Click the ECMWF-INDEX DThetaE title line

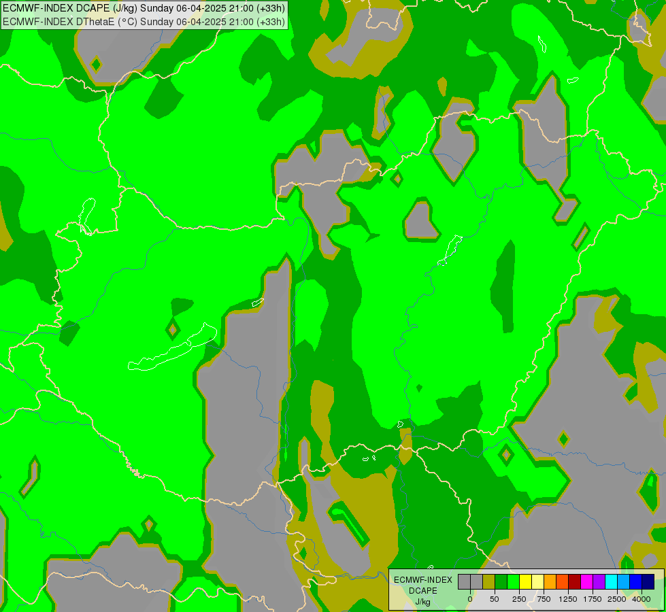tap(144, 22)
